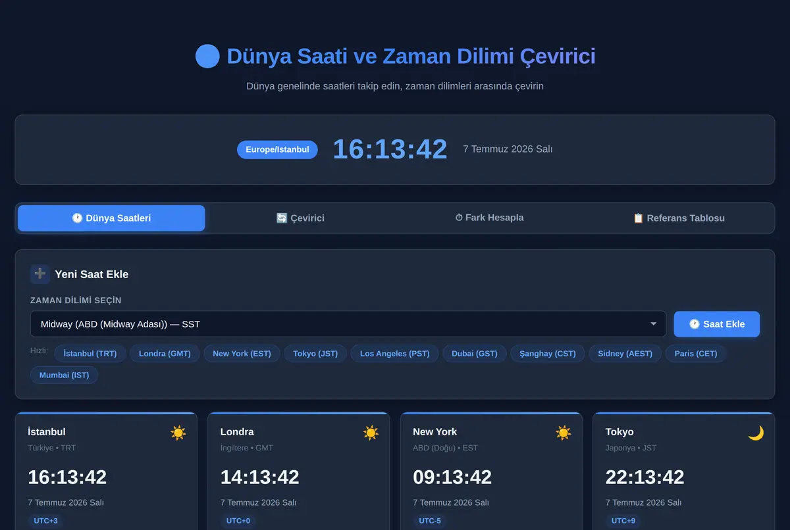Screen dimensions: 790x530
Task: Click the UTC+0 badge on Londra card
Action: tap(238, 521)
